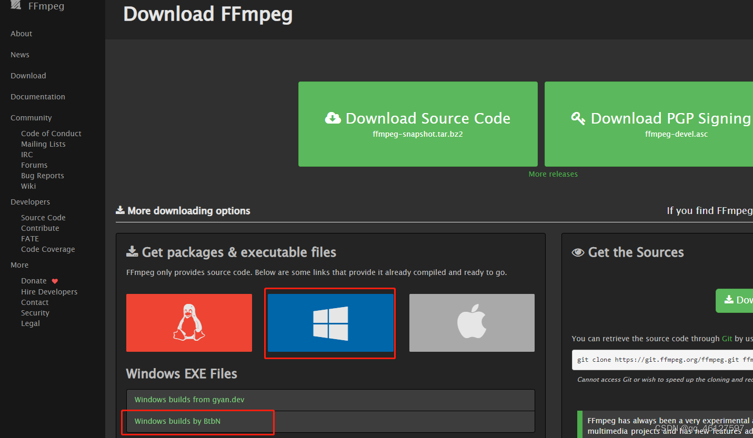Open the Mailing Lists page
The height and width of the screenshot is (438, 753).
point(43,144)
